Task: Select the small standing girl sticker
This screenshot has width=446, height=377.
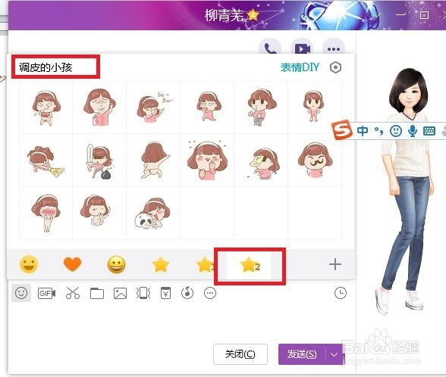Action: (313, 106)
